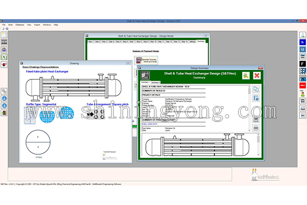
Task: Click the printer icon in Design Summary
Action: [256, 128]
